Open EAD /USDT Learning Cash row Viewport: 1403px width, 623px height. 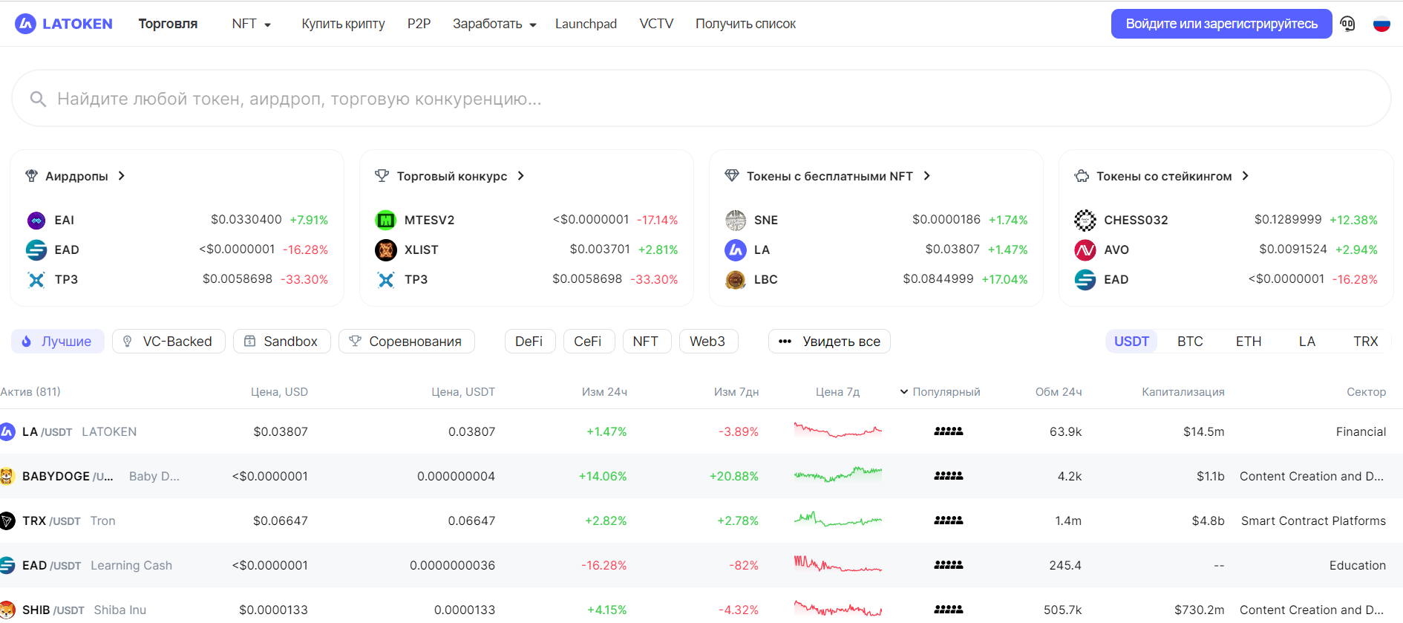[x=701, y=565]
